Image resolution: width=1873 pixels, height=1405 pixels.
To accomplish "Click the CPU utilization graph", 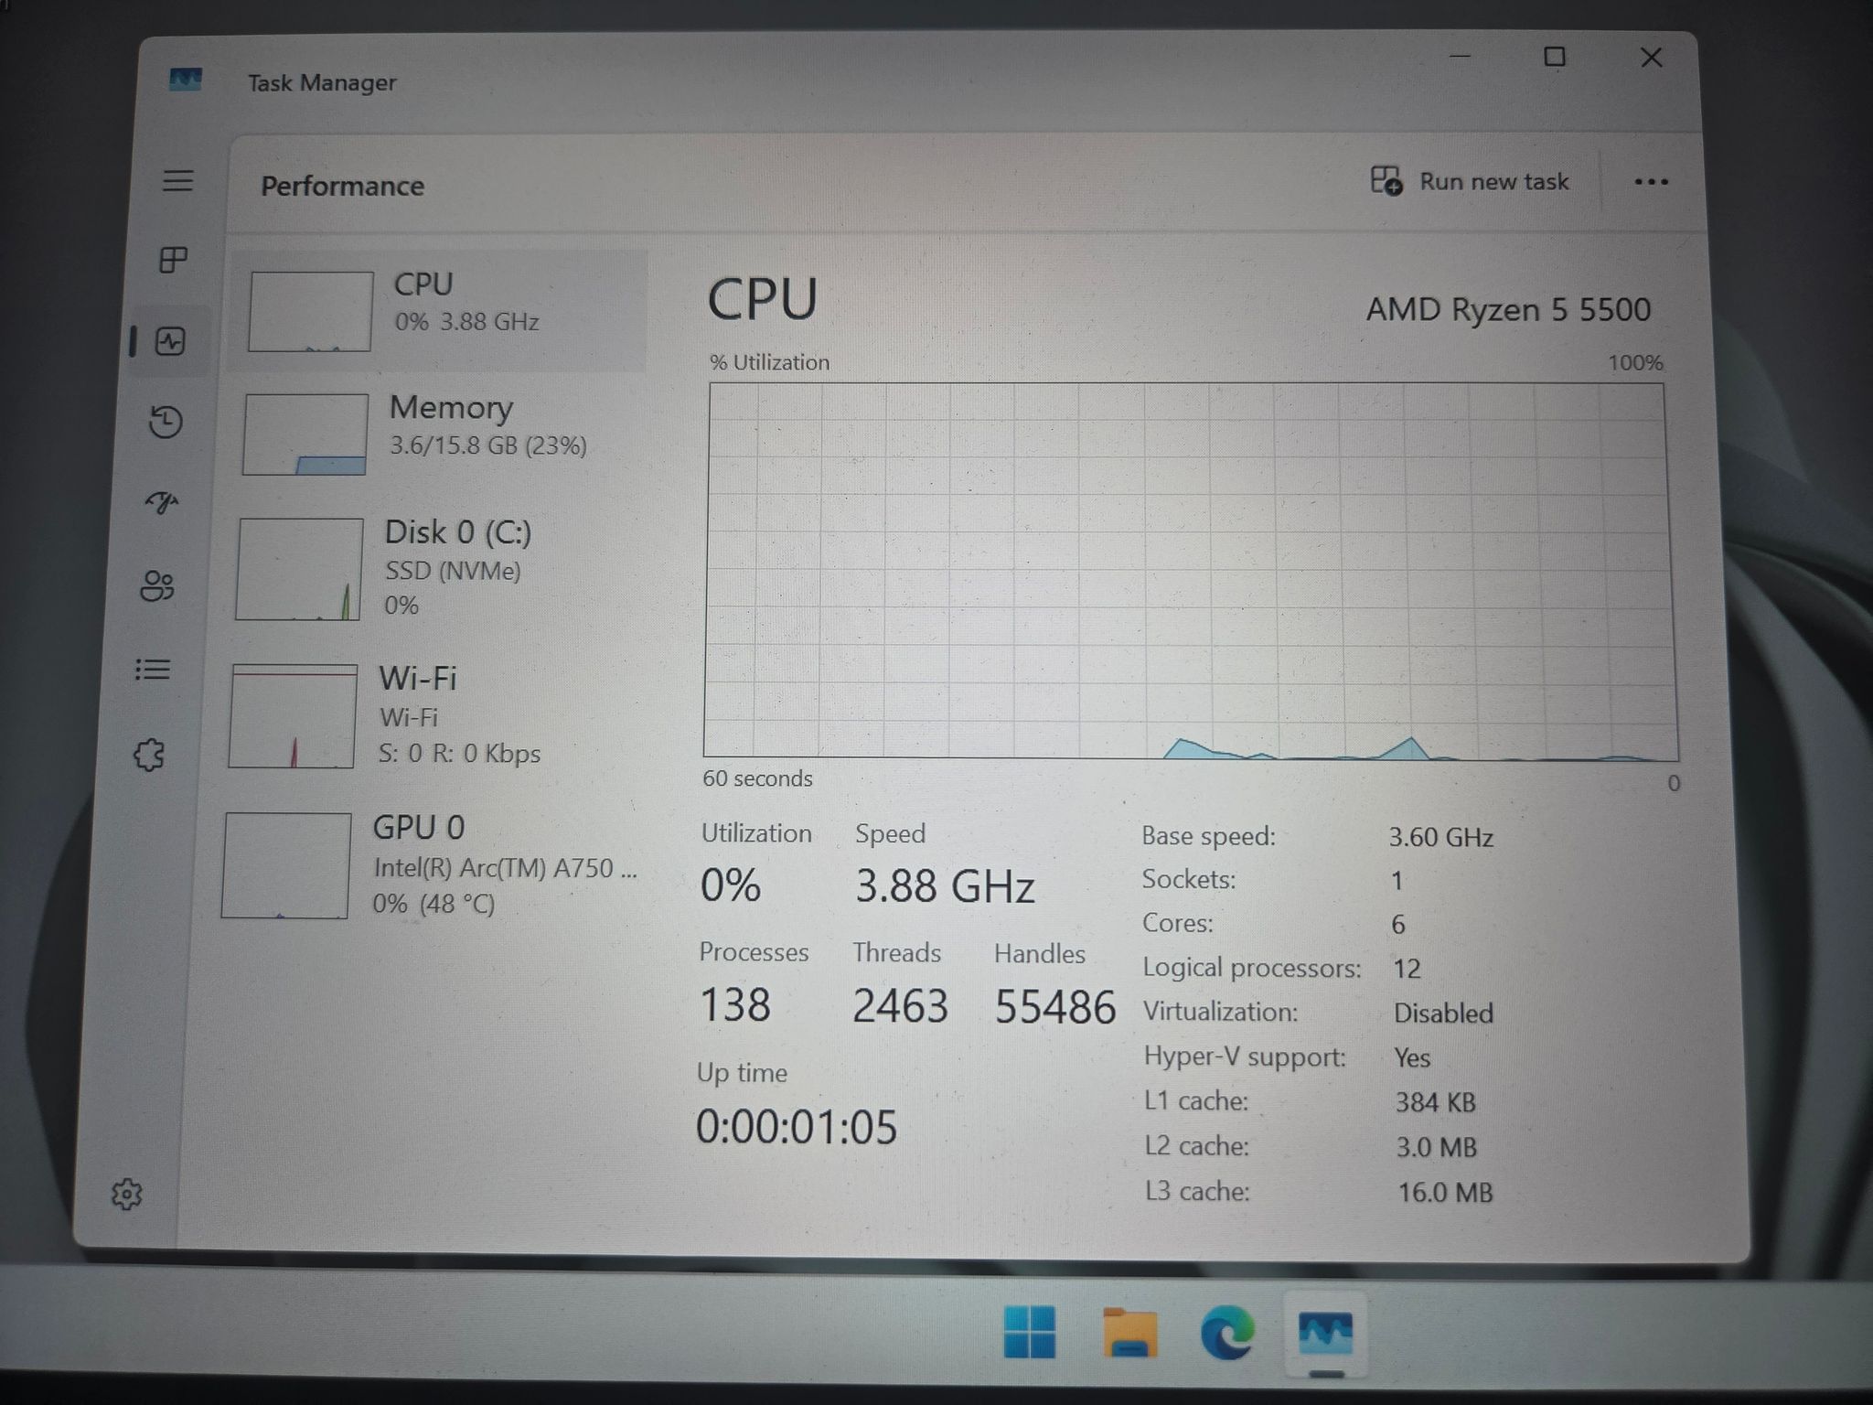I will 1190,572.
